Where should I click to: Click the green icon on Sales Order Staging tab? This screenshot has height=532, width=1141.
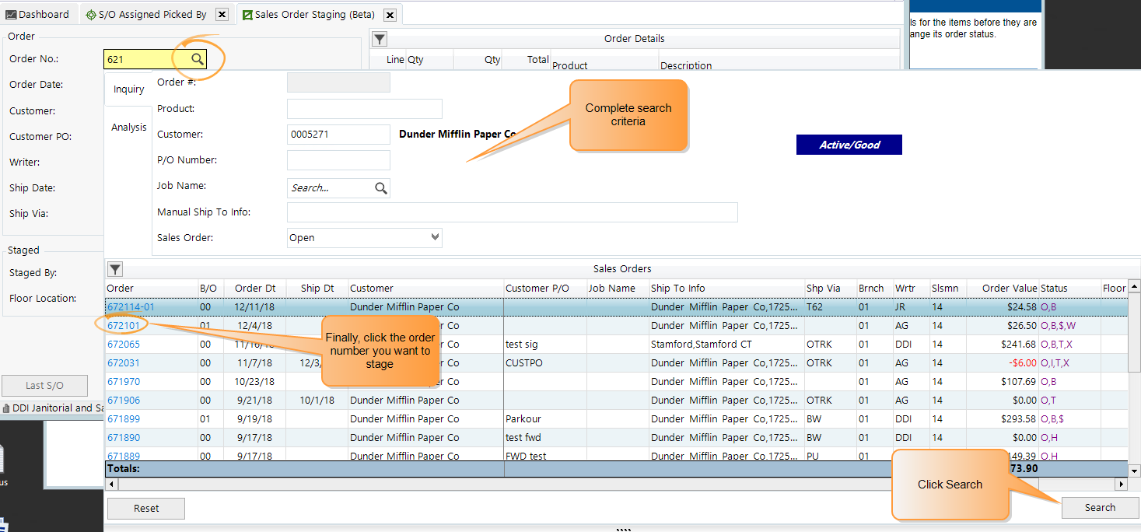(x=248, y=13)
